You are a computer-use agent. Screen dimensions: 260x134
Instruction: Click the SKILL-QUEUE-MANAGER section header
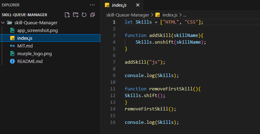pos(24,15)
